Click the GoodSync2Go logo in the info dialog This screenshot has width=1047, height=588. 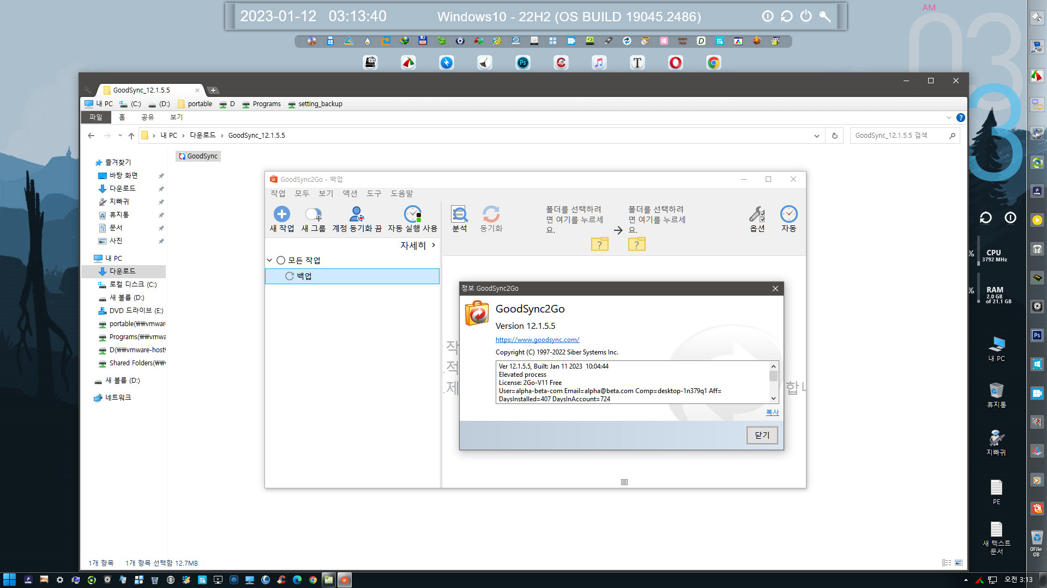[x=477, y=314]
